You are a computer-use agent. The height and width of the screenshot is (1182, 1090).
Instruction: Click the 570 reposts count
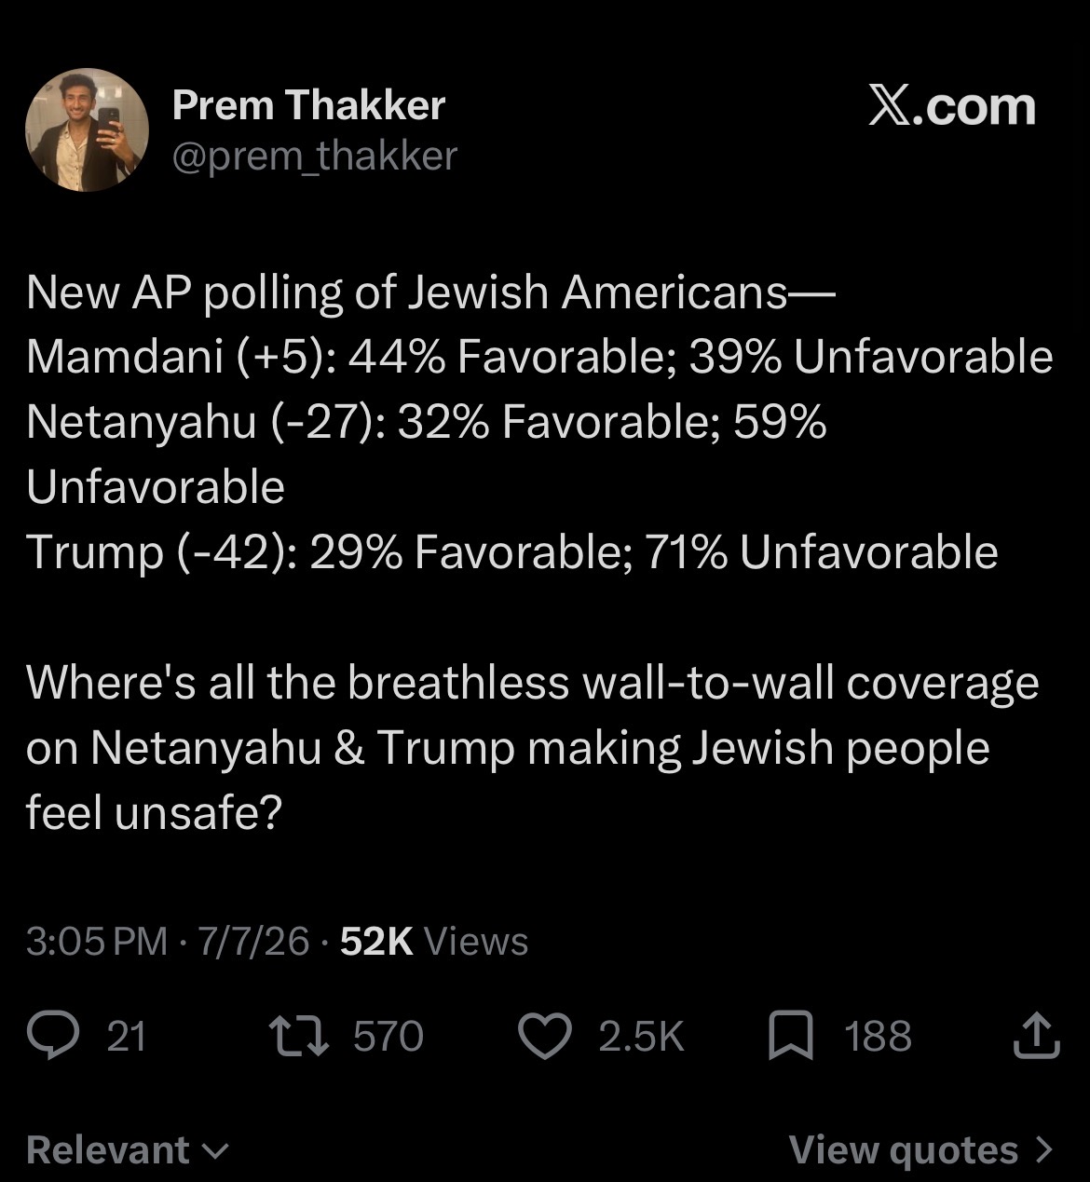pos(388,1036)
